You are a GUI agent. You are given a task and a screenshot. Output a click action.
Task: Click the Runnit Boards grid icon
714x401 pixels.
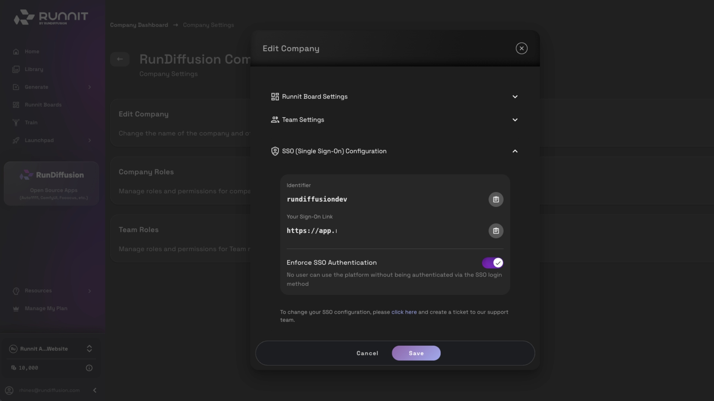[x=16, y=105]
